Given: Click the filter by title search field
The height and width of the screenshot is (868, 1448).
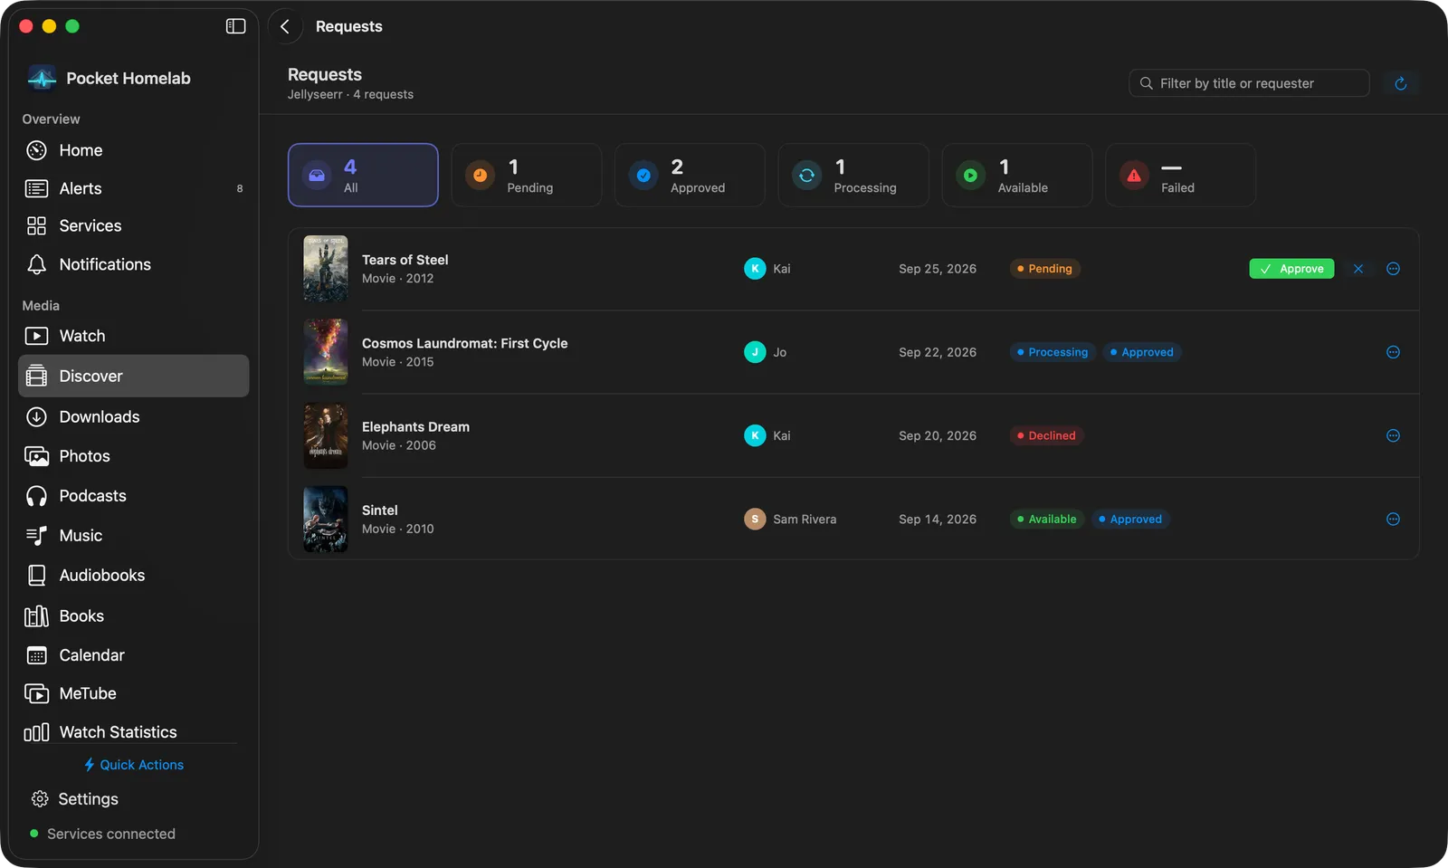Looking at the screenshot, I should point(1249,83).
